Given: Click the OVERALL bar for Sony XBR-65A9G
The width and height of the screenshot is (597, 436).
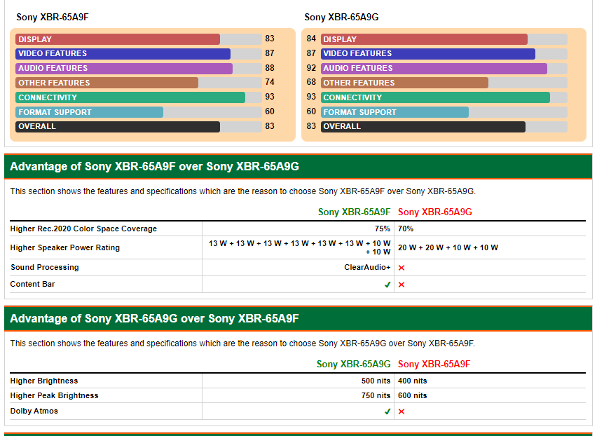Looking at the screenshot, I should pos(444,126).
